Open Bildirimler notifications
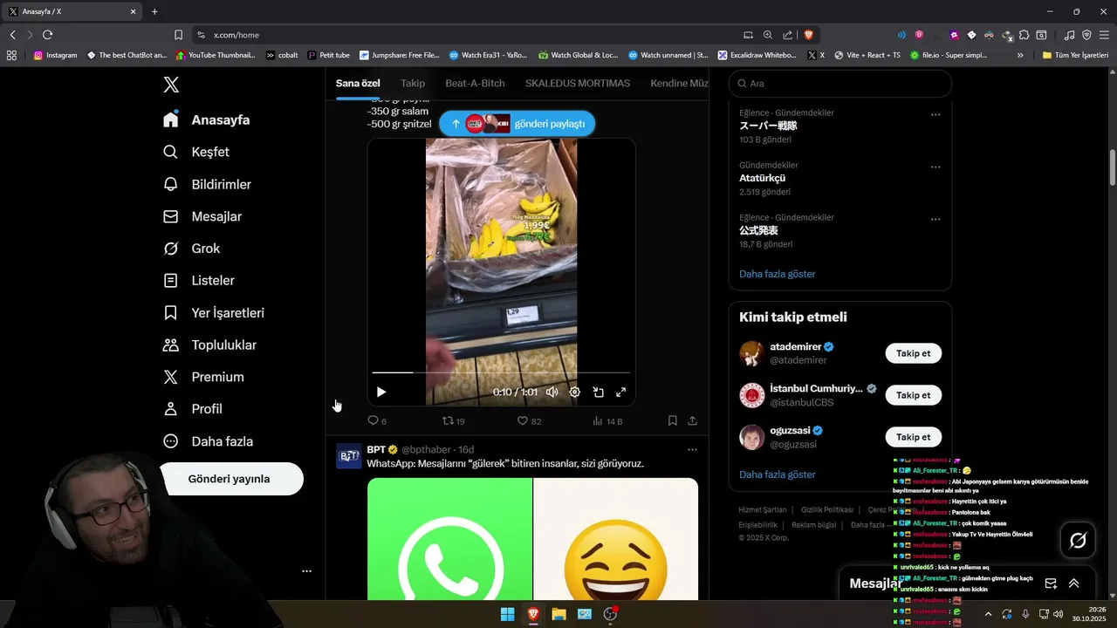This screenshot has height=628, width=1117. point(208,184)
